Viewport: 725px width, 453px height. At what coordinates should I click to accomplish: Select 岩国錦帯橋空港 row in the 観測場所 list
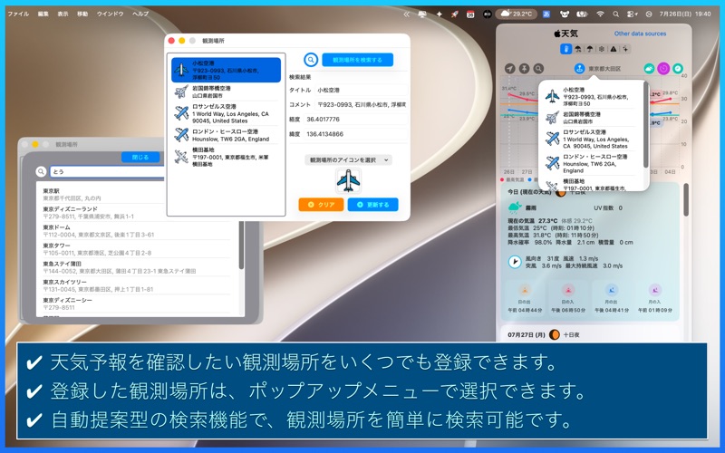(x=226, y=92)
